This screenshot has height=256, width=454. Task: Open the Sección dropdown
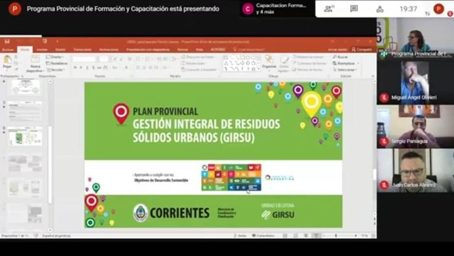click(x=56, y=69)
